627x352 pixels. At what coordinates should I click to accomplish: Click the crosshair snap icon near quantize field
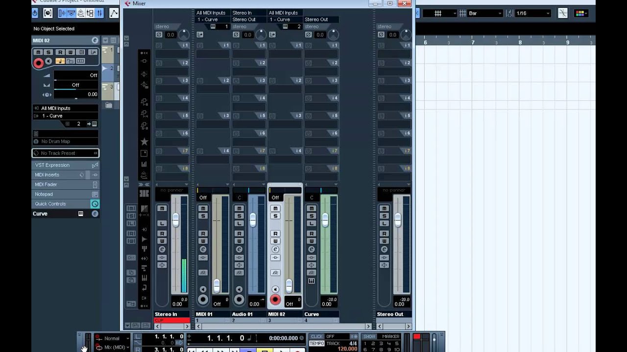563,13
